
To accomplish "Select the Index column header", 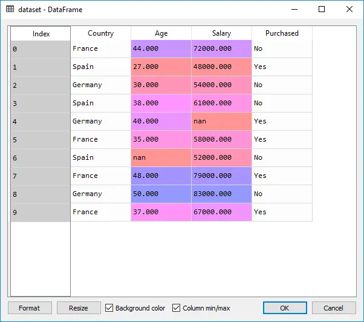I will point(41,34).
